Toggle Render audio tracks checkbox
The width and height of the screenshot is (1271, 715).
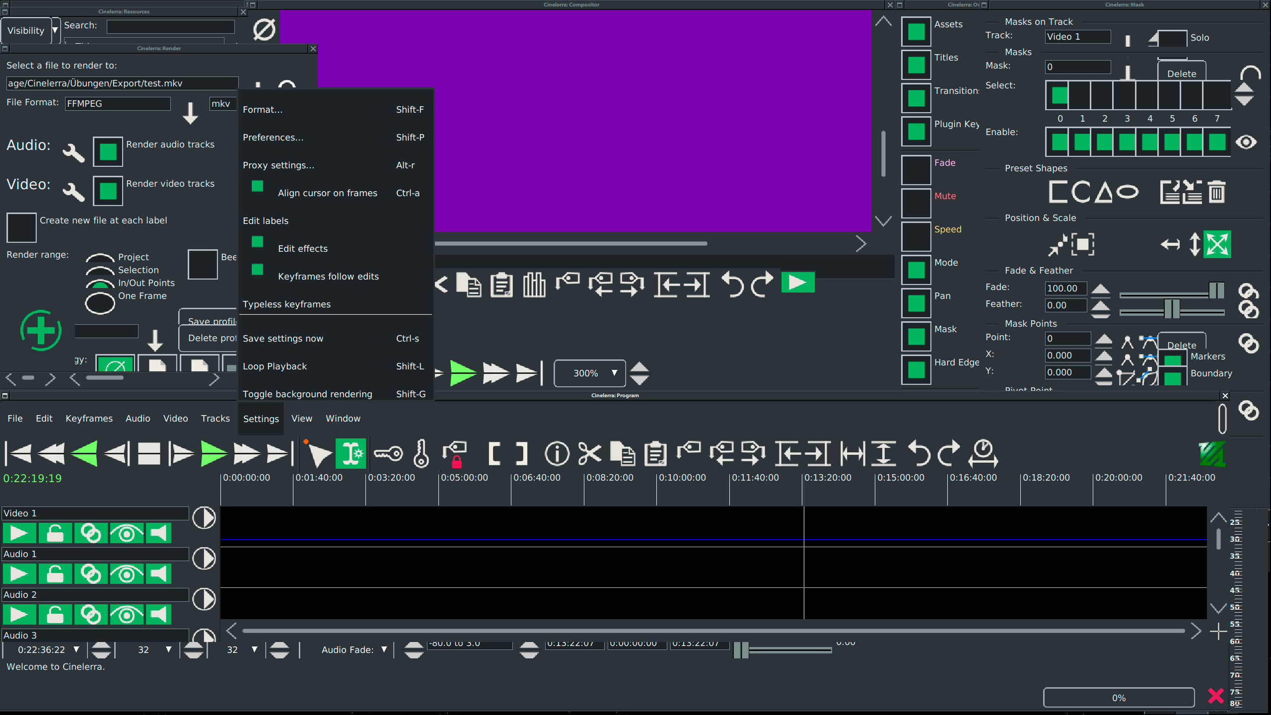[x=108, y=151]
